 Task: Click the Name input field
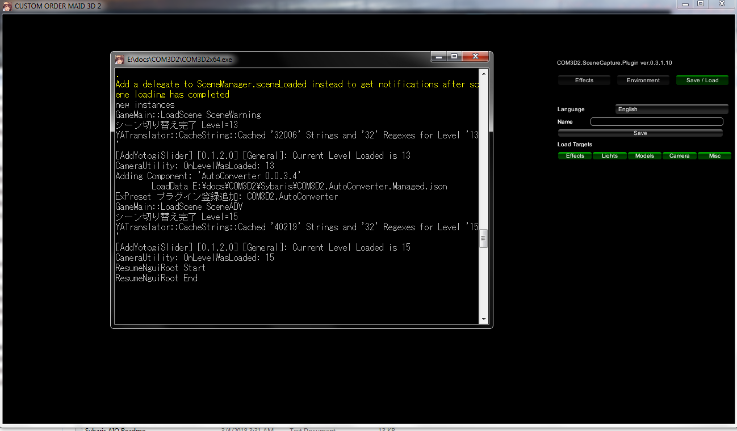pyautogui.click(x=657, y=121)
